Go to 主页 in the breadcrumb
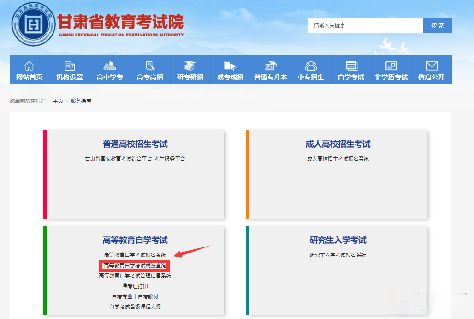Image resolution: width=474 pixels, height=319 pixels. coord(58,101)
